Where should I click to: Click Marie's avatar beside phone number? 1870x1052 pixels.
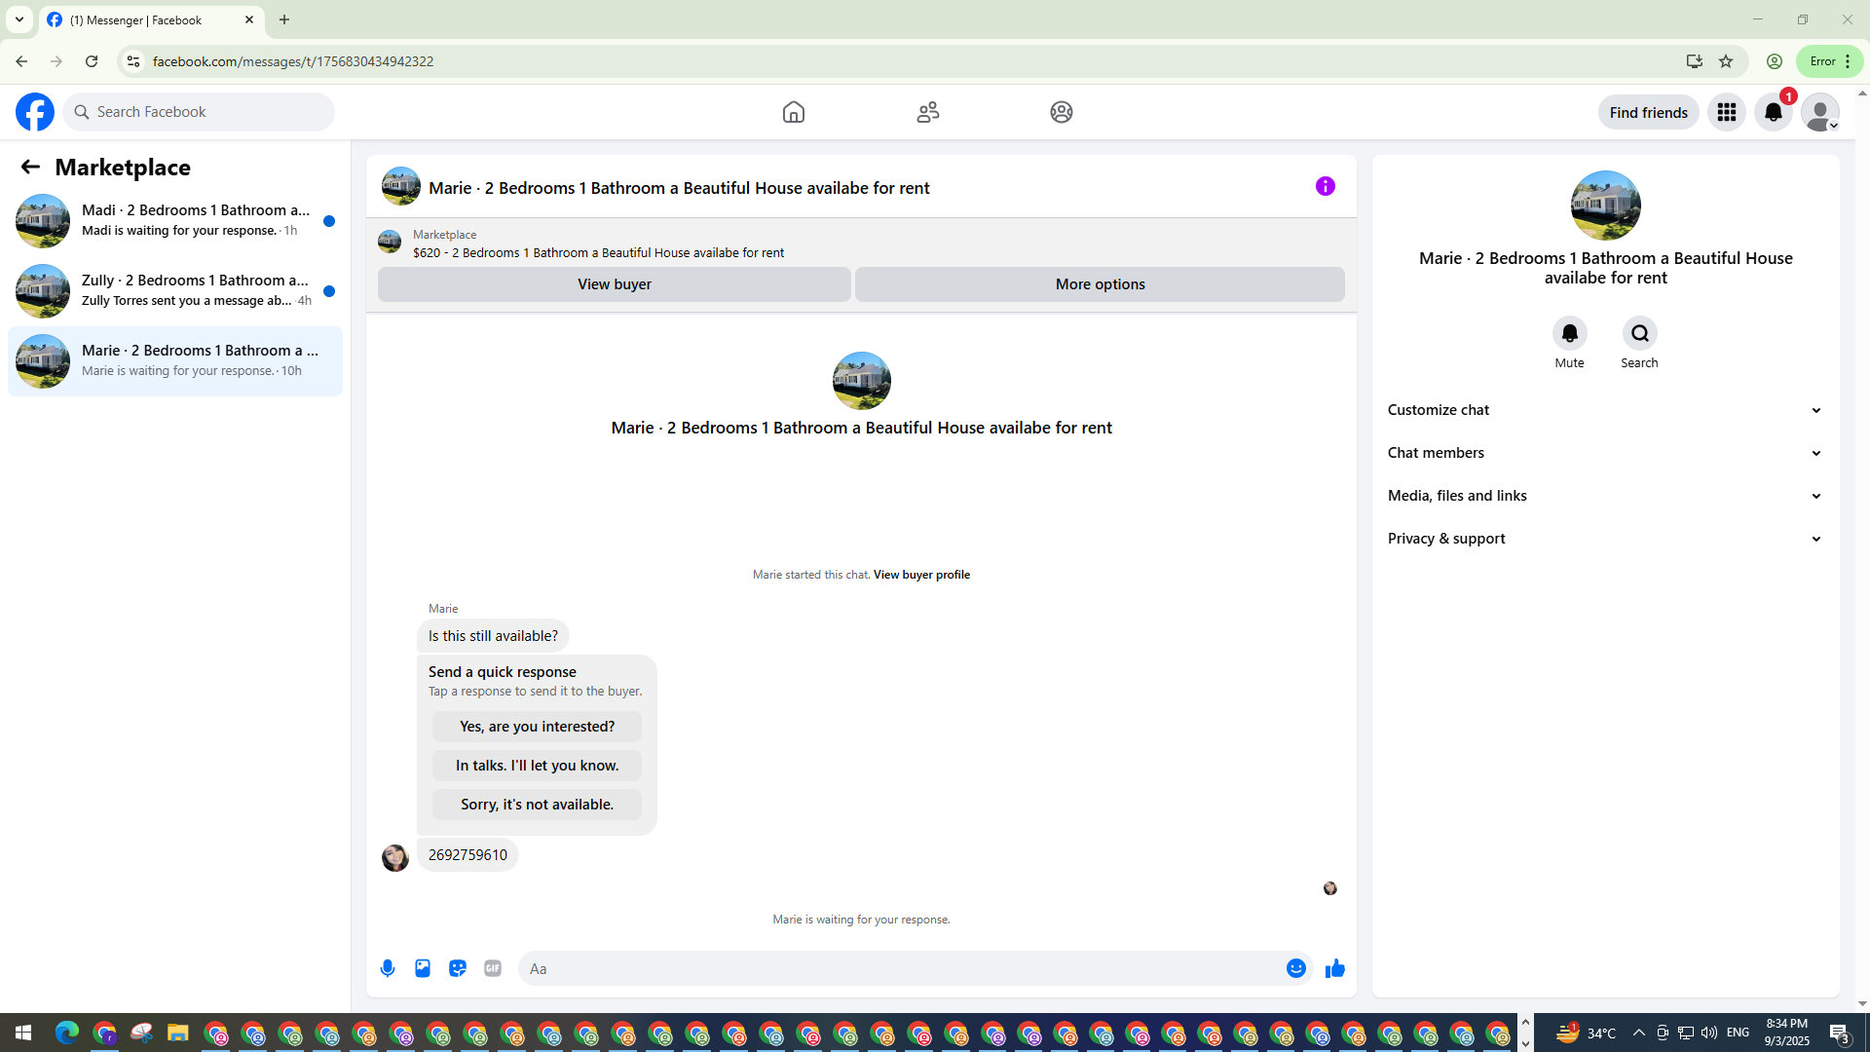point(395,858)
